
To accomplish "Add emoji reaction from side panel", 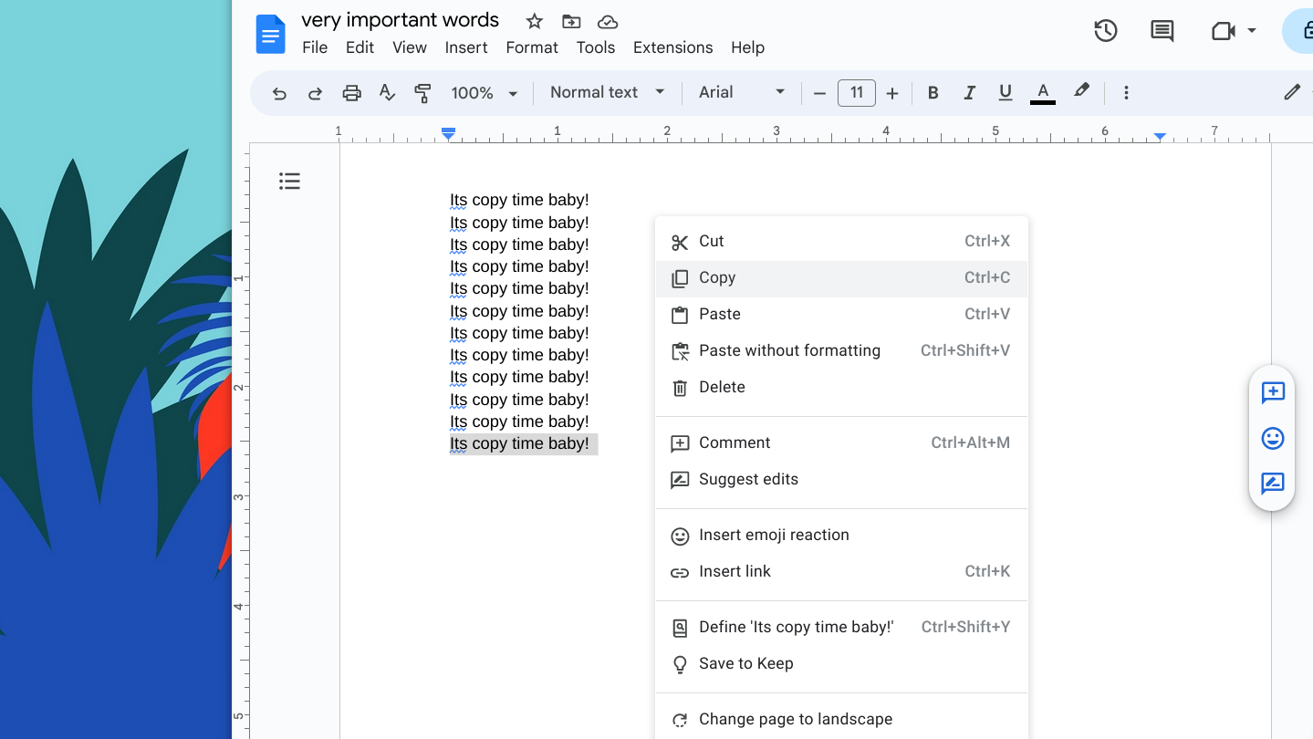I will 1273,439.
